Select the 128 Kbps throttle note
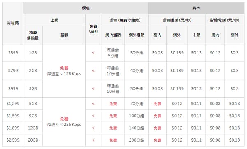 [x=64, y=74]
